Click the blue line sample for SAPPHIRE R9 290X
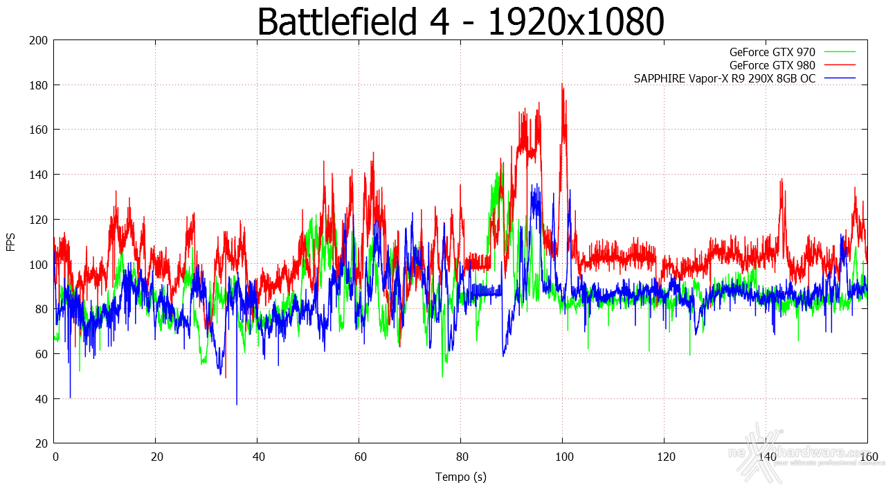Screen dimensions: 886x485 click(839, 79)
